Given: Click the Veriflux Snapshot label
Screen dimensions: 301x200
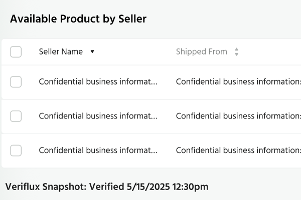Looking at the screenshot, I should point(46,187).
